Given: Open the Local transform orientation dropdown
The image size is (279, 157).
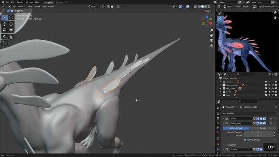Looking at the screenshot, I should [x=93, y=7].
